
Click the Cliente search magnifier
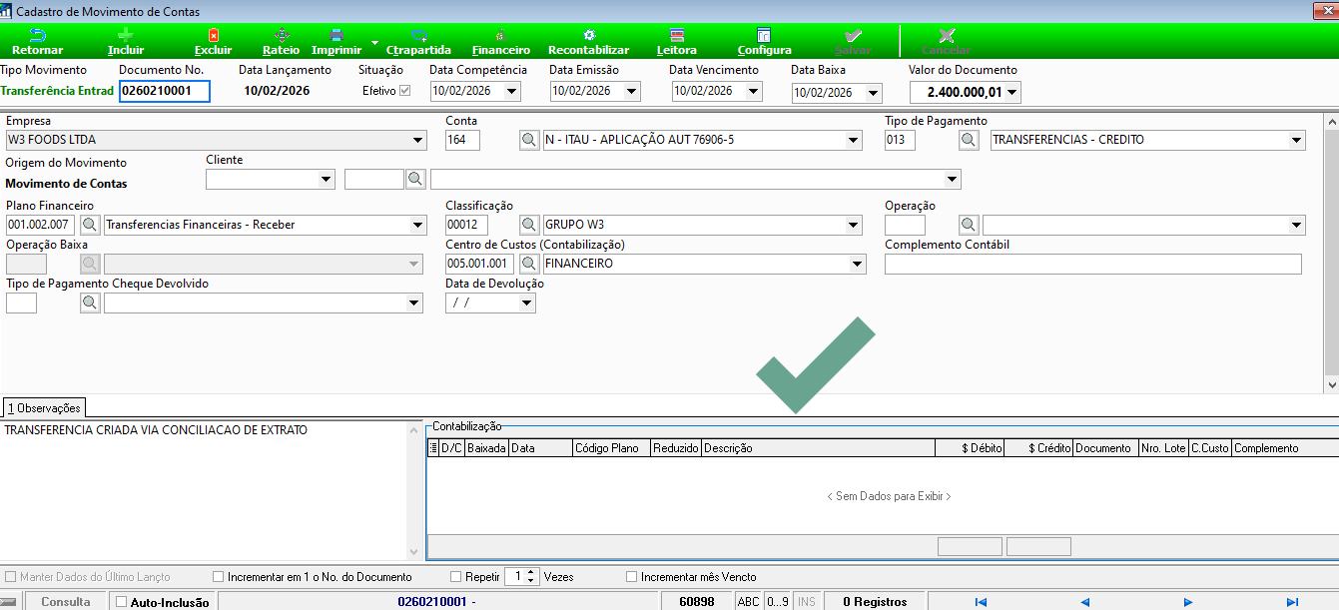[x=415, y=180]
